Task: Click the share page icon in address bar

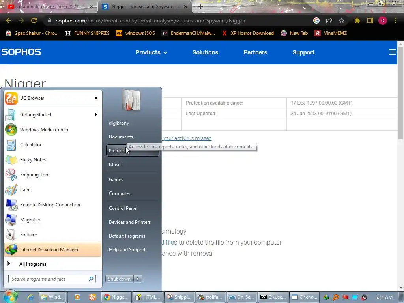Action: pos(329,21)
